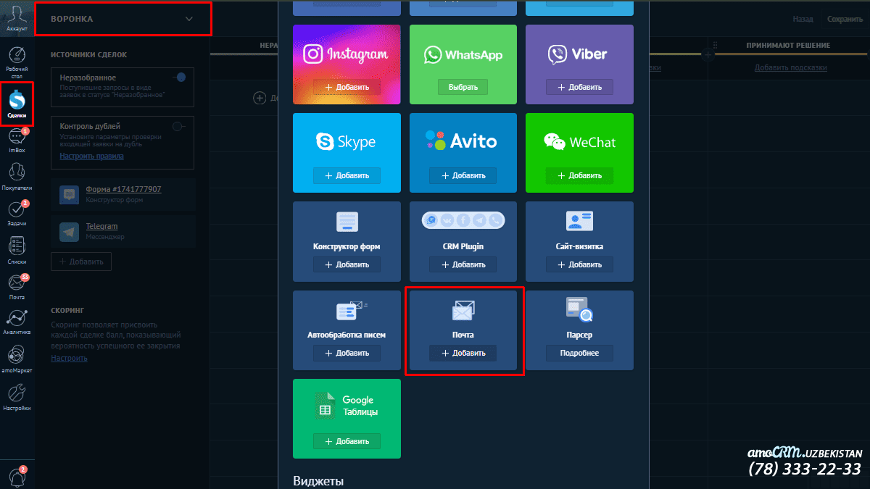
Task: Enable the Контроль дублей toggle
Action: click(x=178, y=126)
